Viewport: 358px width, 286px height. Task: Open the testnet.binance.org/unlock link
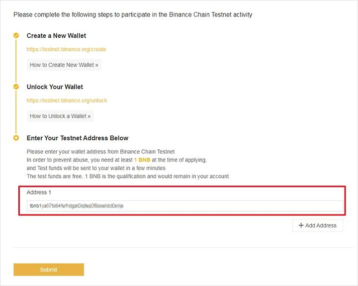coord(67,100)
